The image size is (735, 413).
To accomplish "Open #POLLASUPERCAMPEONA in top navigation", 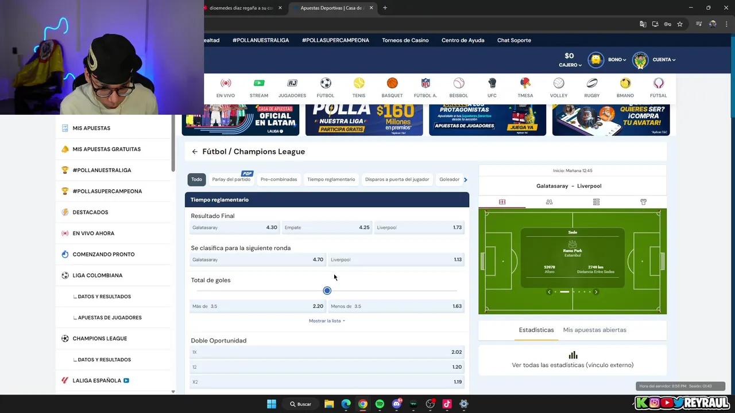I will tap(335, 40).
